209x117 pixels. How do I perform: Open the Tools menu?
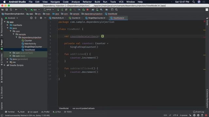click(113, 2)
